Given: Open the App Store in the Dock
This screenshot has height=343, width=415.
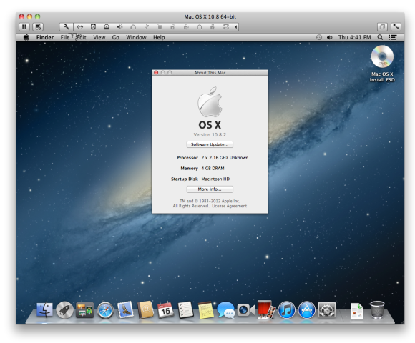Looking at the screenshot, I should [x=306, y=309].
